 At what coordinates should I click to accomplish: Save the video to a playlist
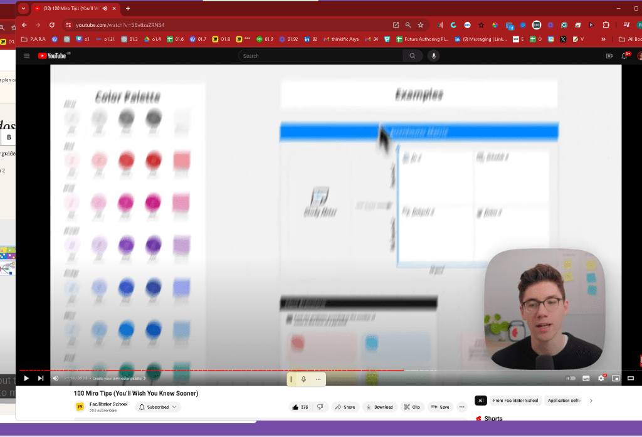point(440,407)
